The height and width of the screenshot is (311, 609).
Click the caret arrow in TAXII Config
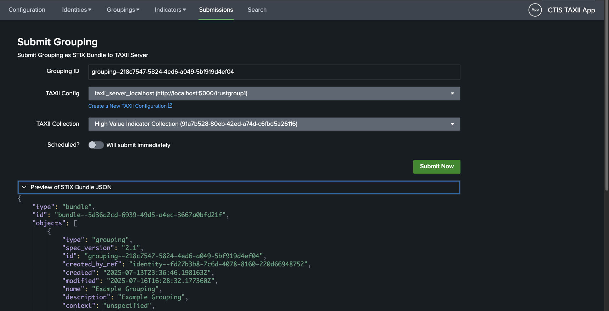(452, 94)
